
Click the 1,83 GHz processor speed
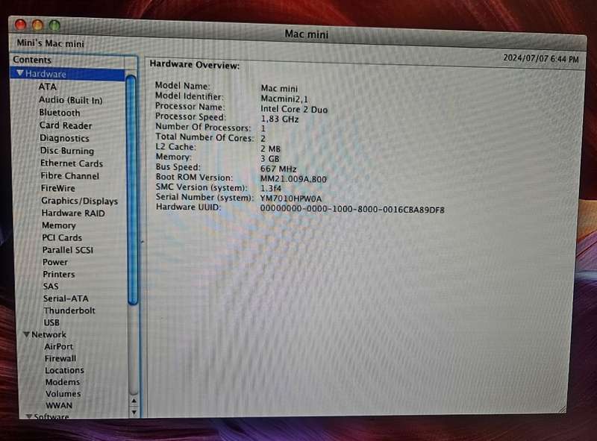[x=279, y=119]
